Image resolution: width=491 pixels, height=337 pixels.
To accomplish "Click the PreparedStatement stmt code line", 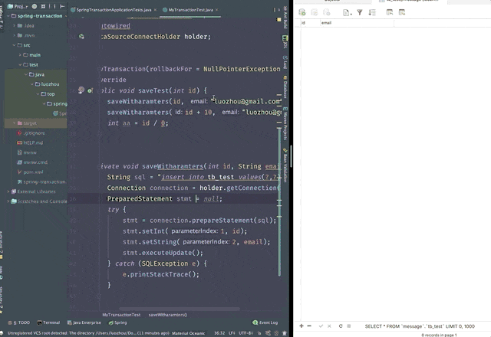I will (164, 198).
